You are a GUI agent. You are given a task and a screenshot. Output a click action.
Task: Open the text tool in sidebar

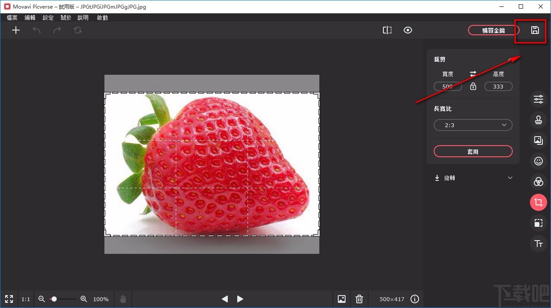coord(538,244)
